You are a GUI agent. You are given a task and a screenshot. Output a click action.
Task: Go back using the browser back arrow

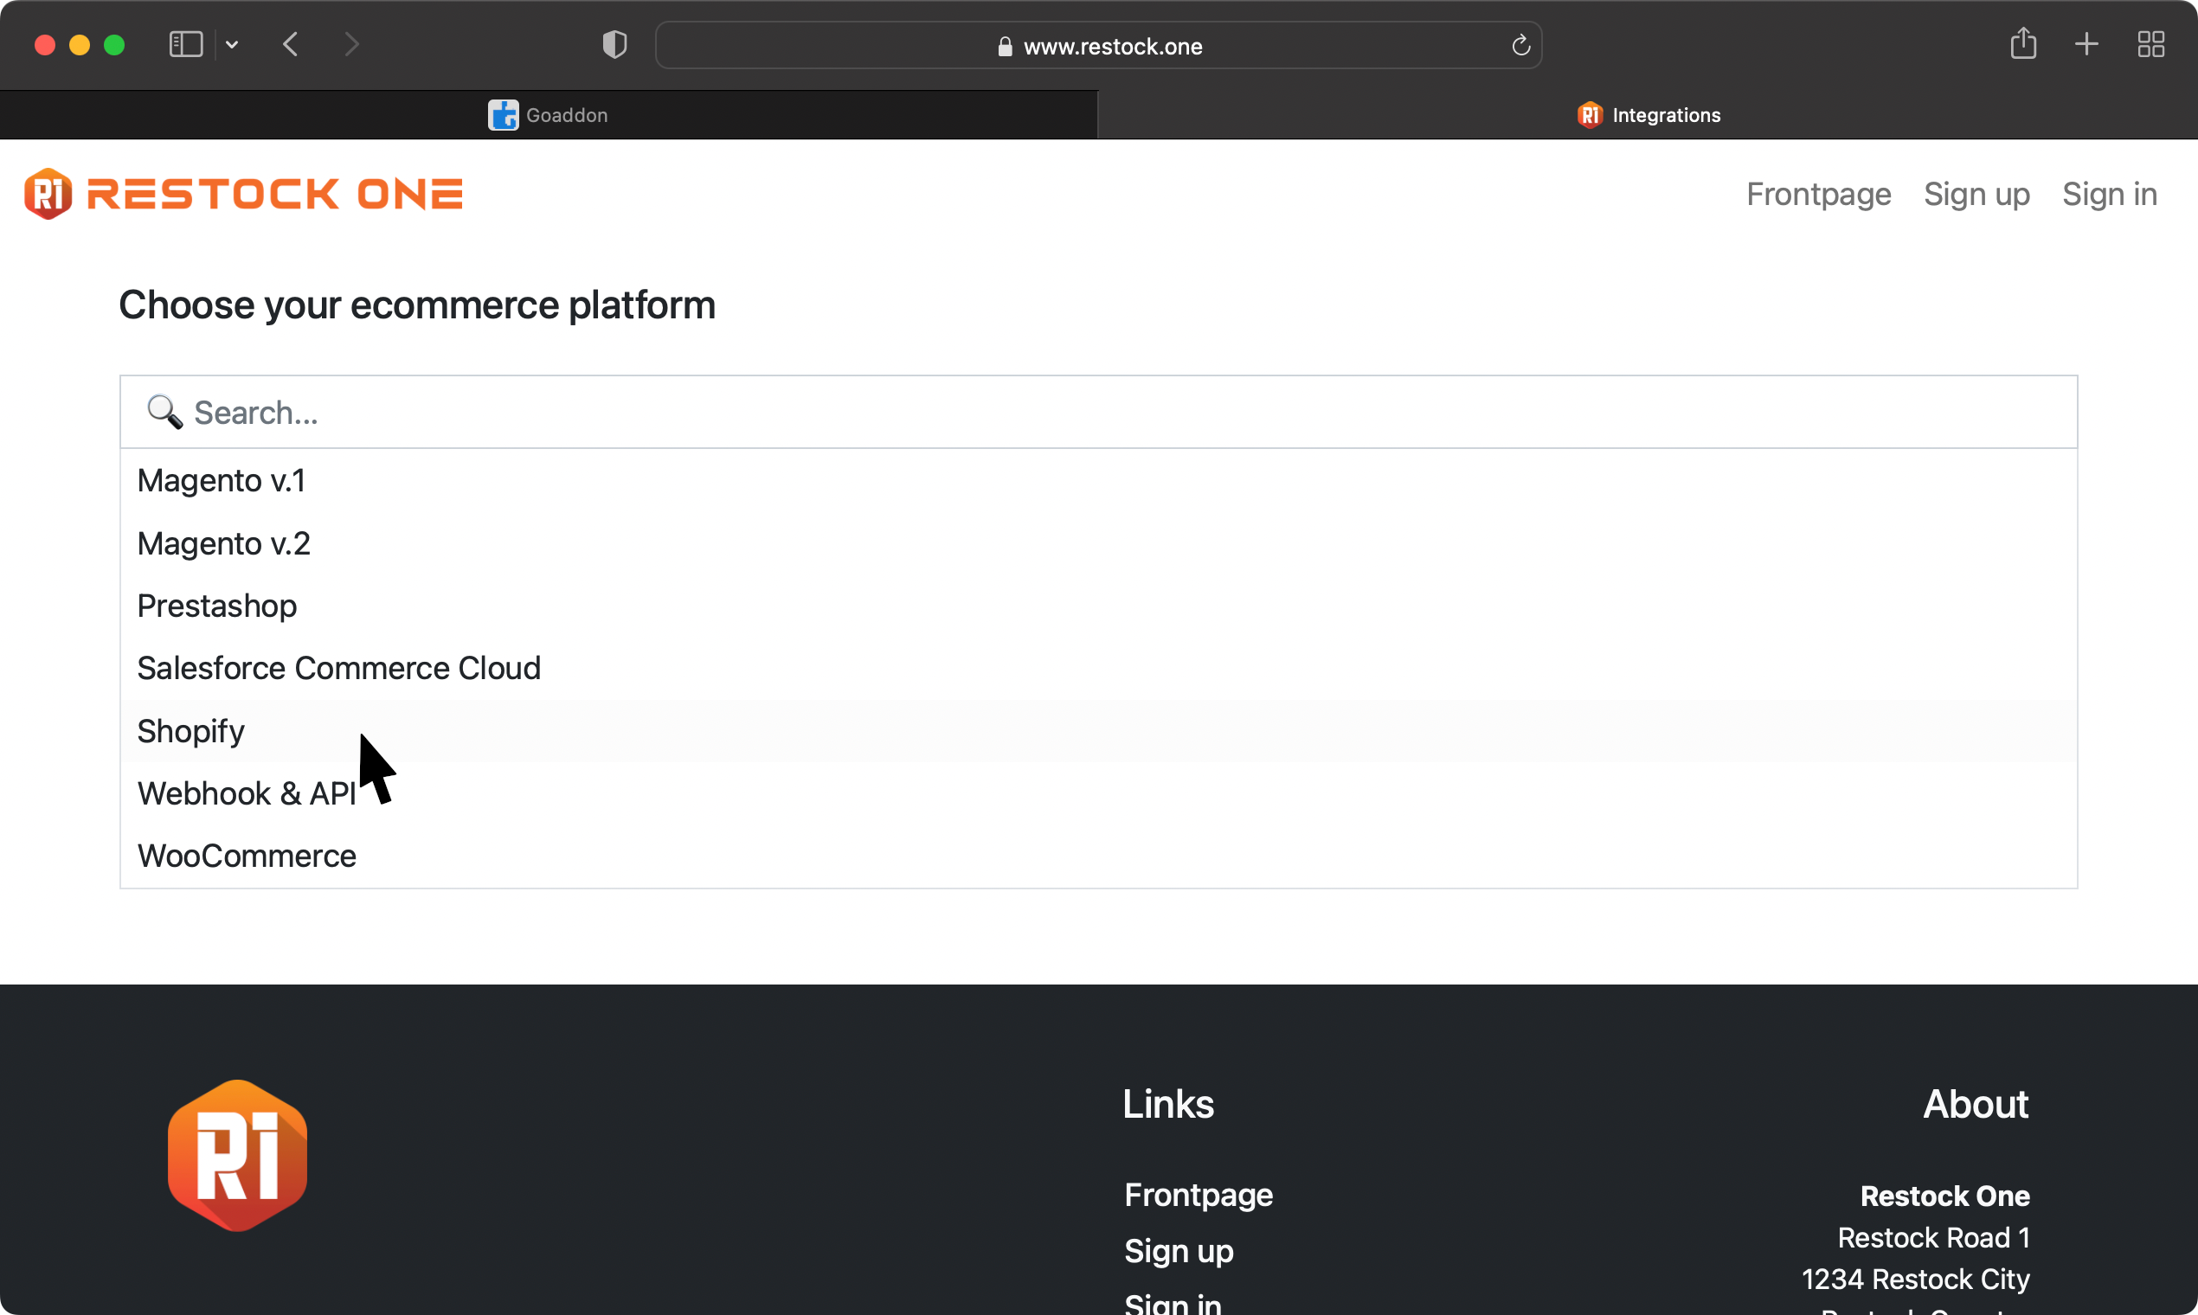pos(291,44)
